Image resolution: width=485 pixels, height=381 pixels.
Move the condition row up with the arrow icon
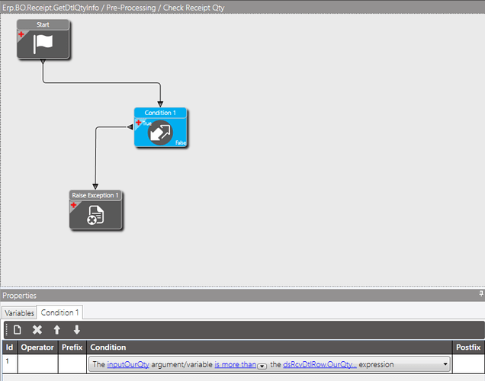tap(57, 330)
